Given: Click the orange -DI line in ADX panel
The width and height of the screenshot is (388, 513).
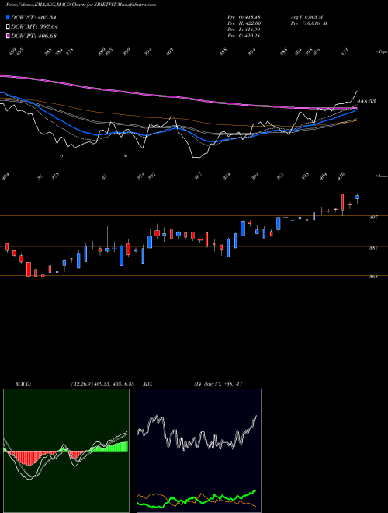Looking at the screenshot, I should point(196,497).
